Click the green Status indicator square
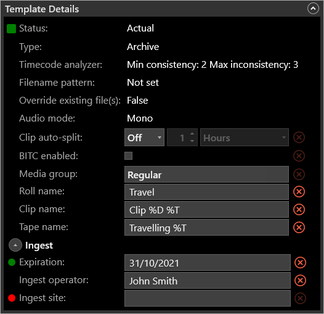324x314 pixels. click(11, 28)
